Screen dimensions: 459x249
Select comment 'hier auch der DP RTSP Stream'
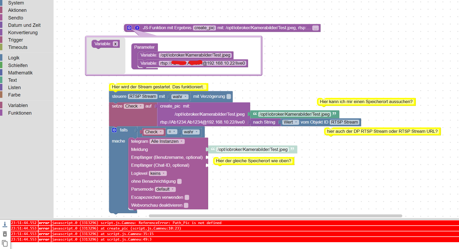[382, 131]
